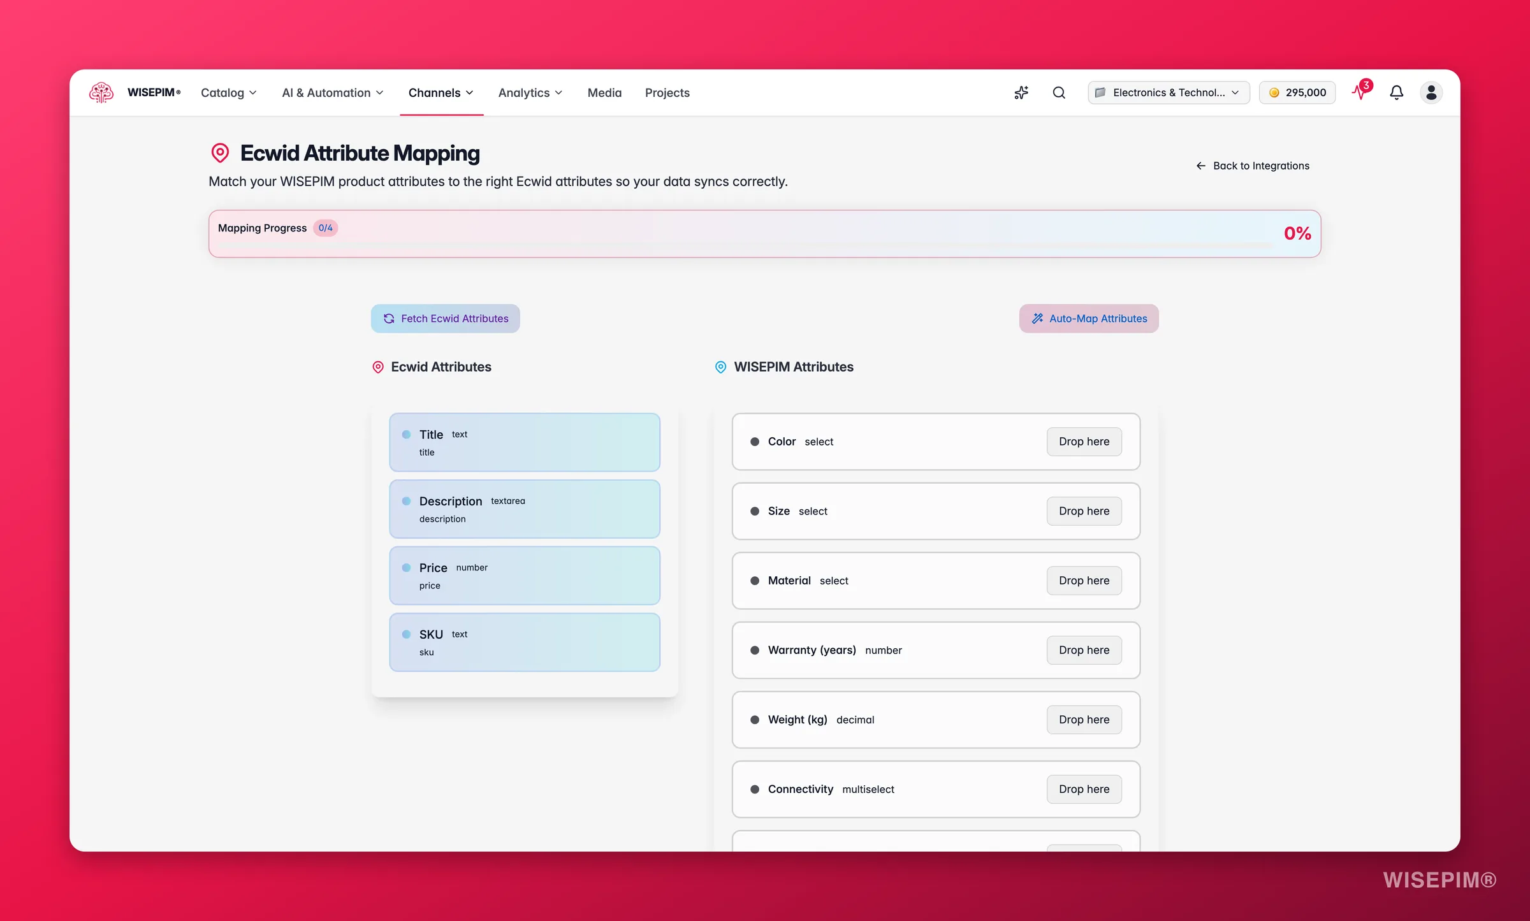Click Drop here on the Size row
This screenshot has height=921, width=1530.
[1084, 511]
